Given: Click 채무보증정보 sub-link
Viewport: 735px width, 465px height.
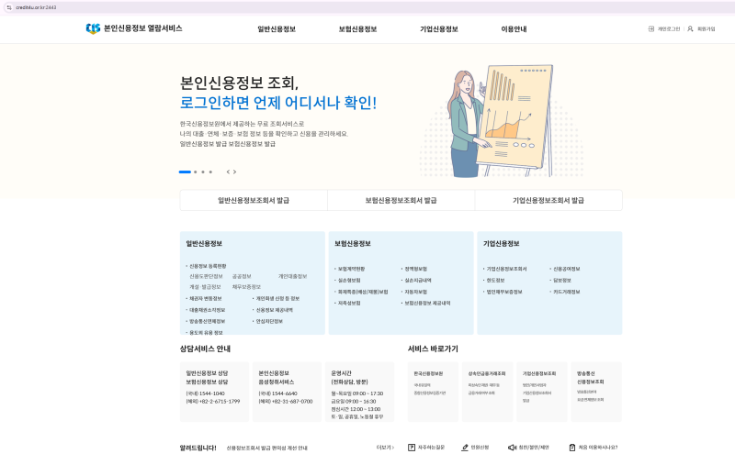Looking at the screenshot, I should click(x=246, y=287).
